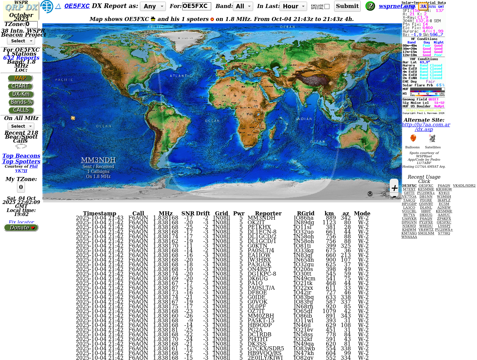Expand the 'DX Report as' Any dropdown
This screenshot has width=477, height=360.
coord(153,6)
